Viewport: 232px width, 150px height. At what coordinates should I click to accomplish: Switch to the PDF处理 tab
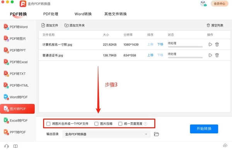coord(51,14)
